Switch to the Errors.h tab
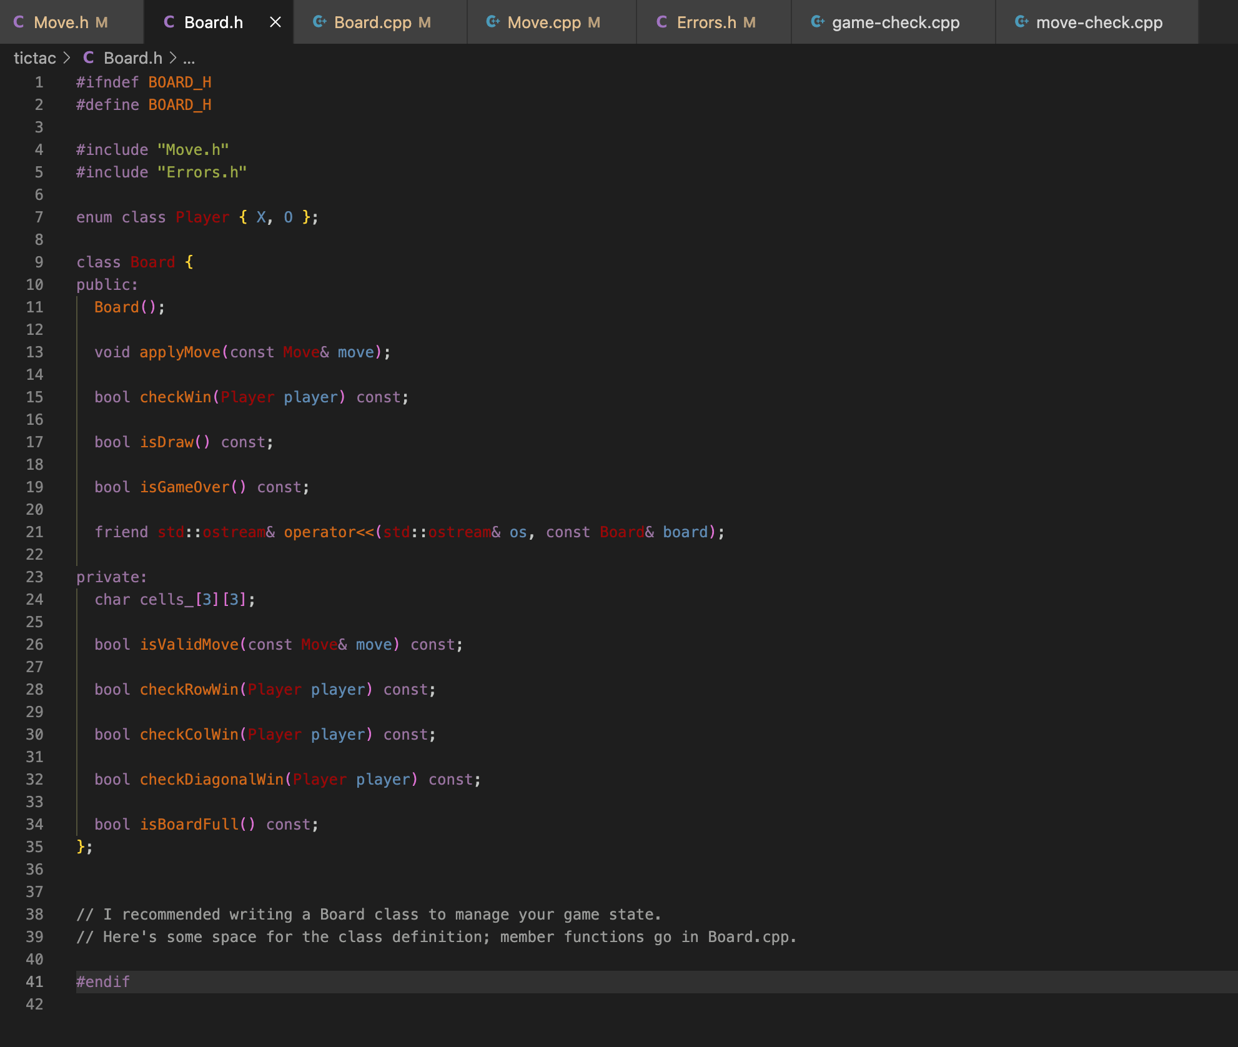The width and height of the screenshot is (1238, 1047). (x=706, y=22)
